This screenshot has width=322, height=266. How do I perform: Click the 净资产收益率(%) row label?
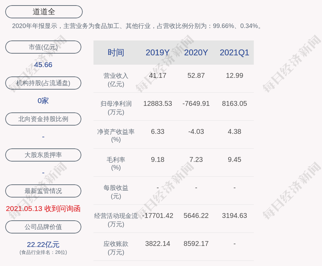pyautogui.click(x=116, y=136)
